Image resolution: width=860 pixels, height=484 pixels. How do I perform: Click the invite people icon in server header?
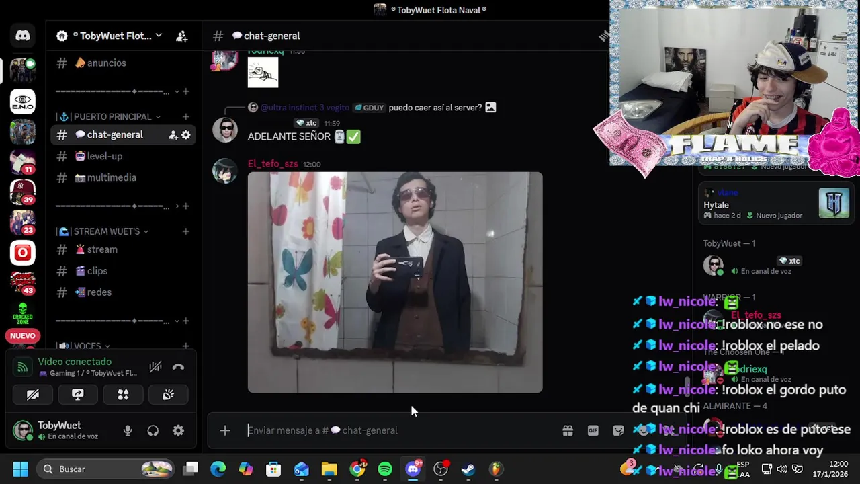click(181, 36)
